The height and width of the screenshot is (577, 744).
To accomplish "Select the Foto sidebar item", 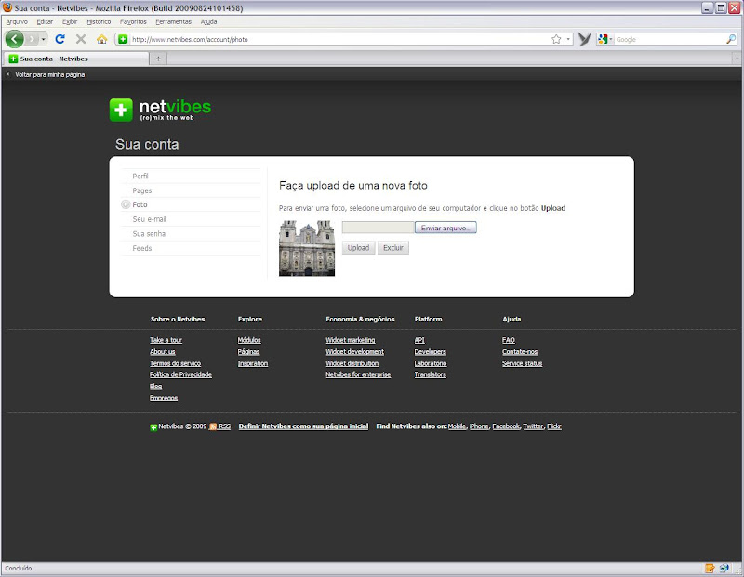I will tap(139, 204).
